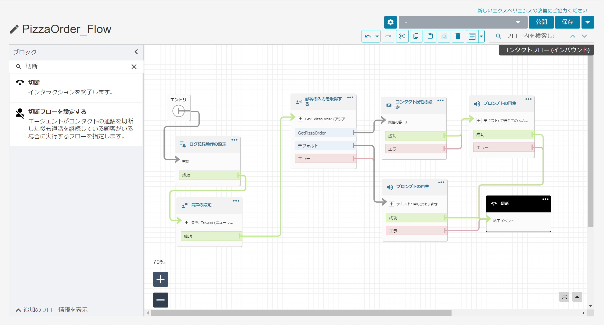Click the paste clipboard icon
Image resolution: width=604 pixels, height=325 pixels.
[x=430, y=36]
